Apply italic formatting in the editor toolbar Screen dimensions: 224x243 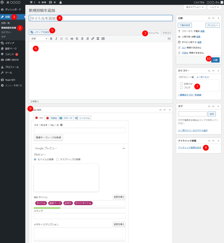[56, 39]
